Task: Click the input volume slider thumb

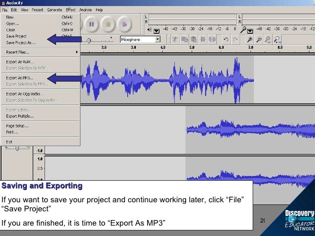Action: (89, 41)
